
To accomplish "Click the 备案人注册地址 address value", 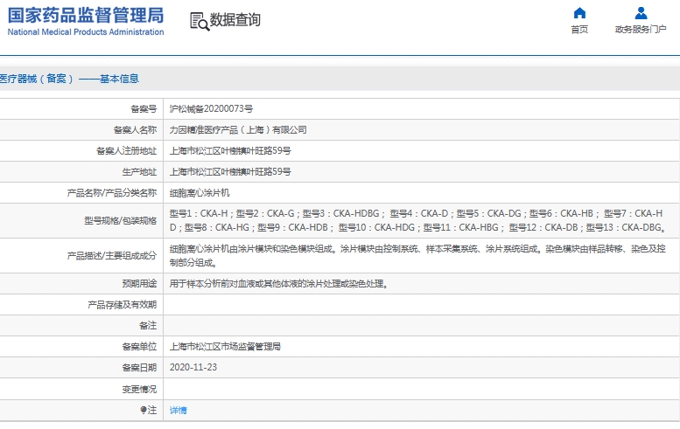I will tap(230, 150).
